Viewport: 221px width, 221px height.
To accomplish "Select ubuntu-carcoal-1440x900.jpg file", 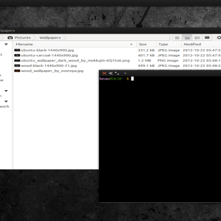I will coord(49,55).
